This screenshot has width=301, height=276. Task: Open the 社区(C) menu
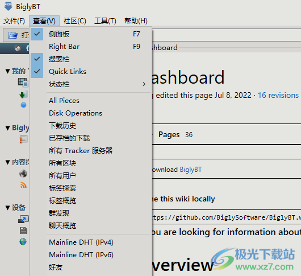[x=75, y=21]
